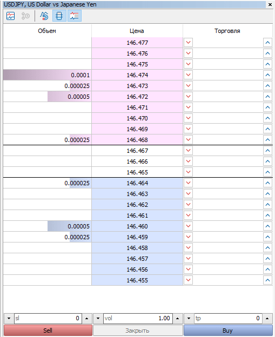Open the vol dropdown arrow
Screen dimensions: 275x337
click(98, 318)
